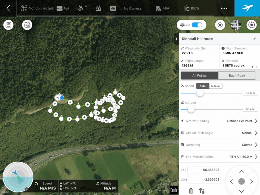Edit the Kinnoull Hill route name
Image resolution: width=260 pixels, height=195 pixels.
pyautogui.click(x=254, y=39)
